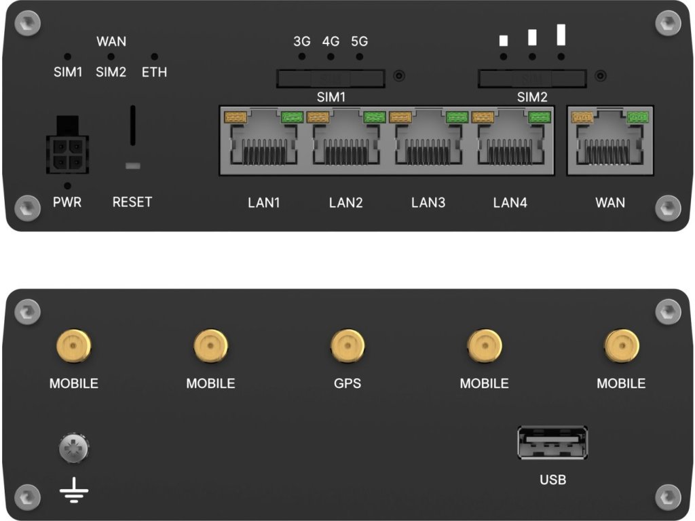The image size is (695, 521).
Task: Click the 5G indicator LED
Action: point(360,57)
